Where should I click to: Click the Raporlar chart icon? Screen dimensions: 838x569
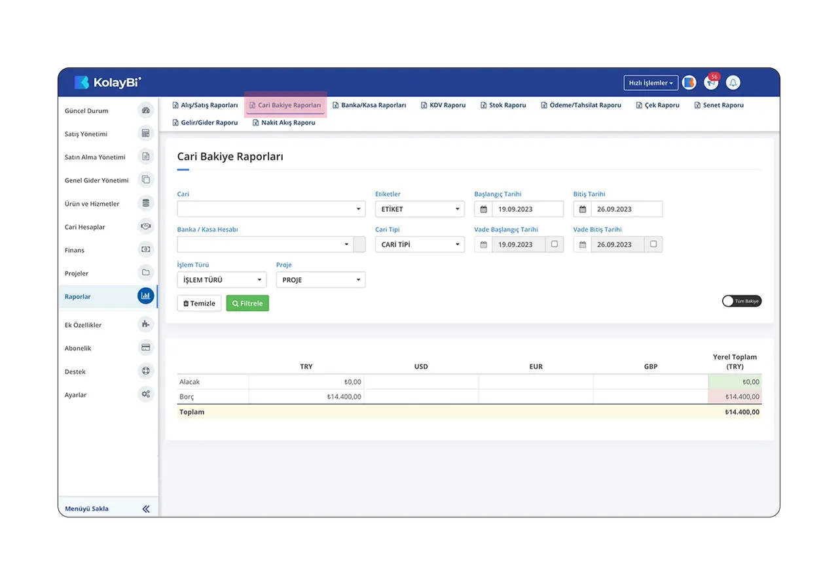(x=146, y=296)
